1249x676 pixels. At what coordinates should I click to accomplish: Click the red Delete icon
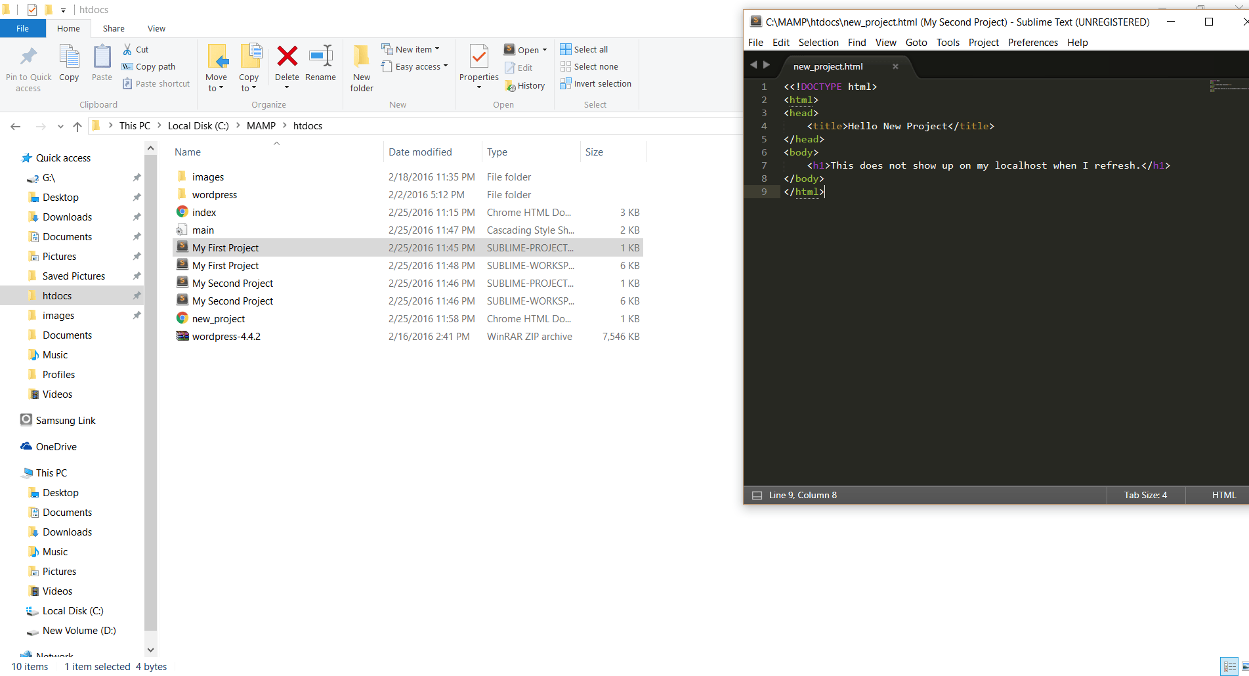(x=287, y=56)
